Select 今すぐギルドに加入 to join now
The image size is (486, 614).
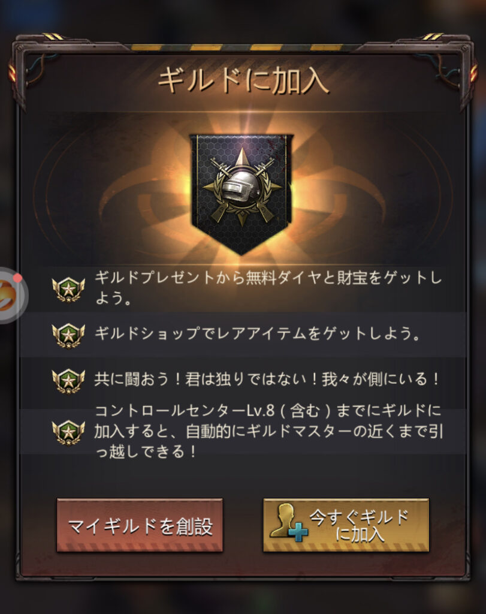click(346, 525)
